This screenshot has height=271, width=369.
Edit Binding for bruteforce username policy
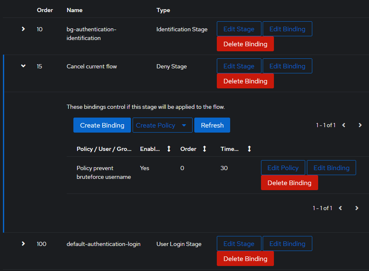coord(331,168)
